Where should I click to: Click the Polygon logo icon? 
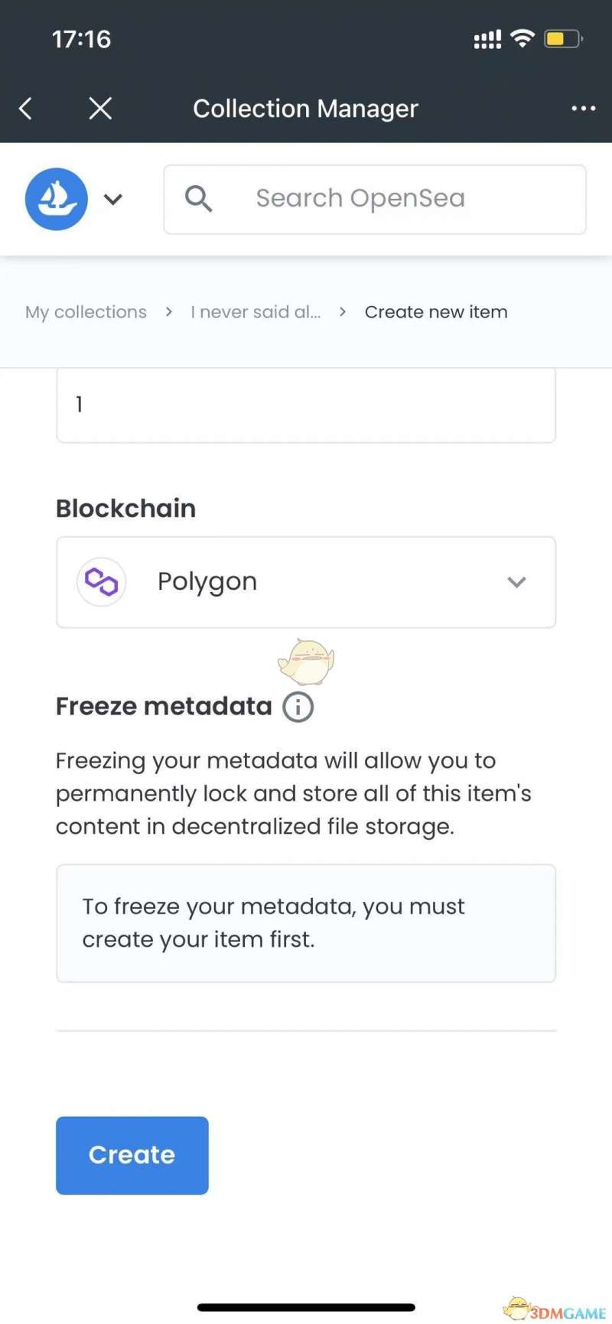[101, 582]
